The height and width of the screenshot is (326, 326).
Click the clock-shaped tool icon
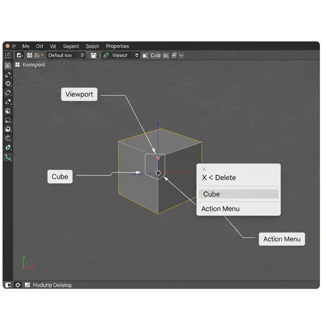[x=8, y=138]
